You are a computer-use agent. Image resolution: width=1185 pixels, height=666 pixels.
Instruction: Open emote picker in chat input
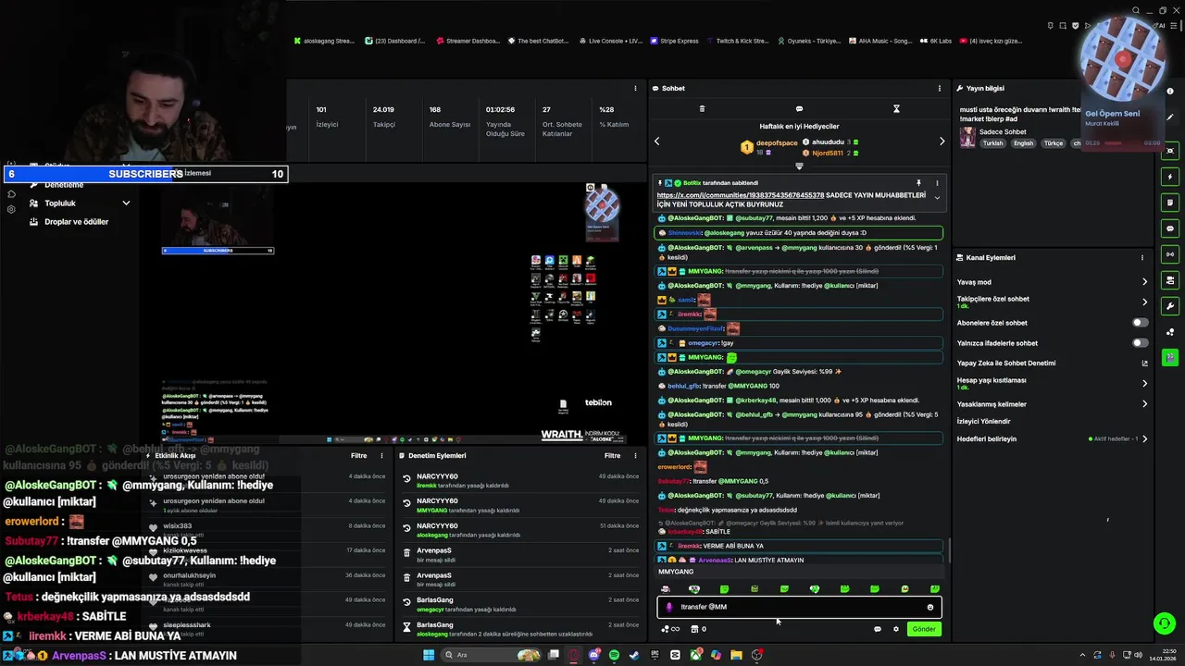pyautogui.click(x=930, y=608)
